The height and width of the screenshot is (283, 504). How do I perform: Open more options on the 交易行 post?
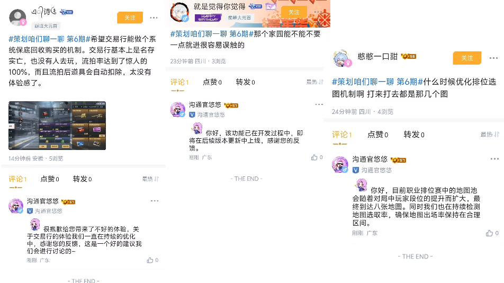154,17
